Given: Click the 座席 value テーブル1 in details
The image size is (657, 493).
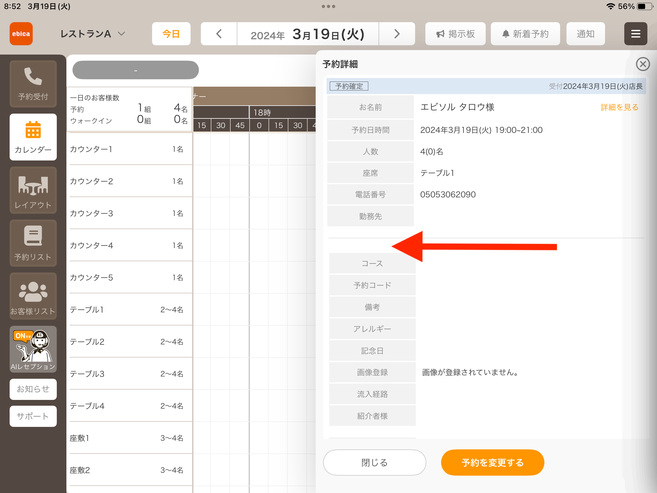Looking at the screenshot, I should tap(437, 173).
